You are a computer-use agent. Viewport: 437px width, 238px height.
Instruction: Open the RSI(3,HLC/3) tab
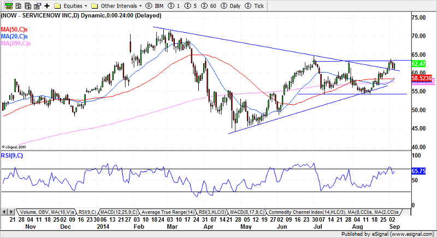click(x=212, y=212)
